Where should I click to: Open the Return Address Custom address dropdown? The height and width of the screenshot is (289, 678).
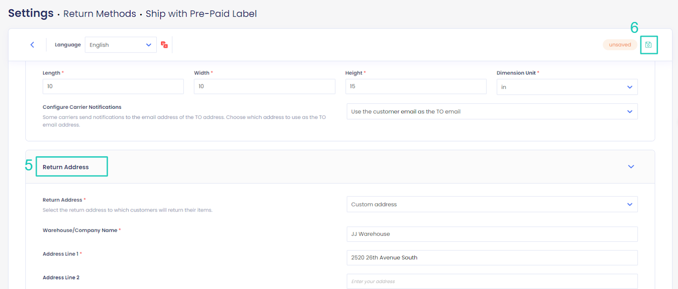pyautogui.click(x=492, y=204)
